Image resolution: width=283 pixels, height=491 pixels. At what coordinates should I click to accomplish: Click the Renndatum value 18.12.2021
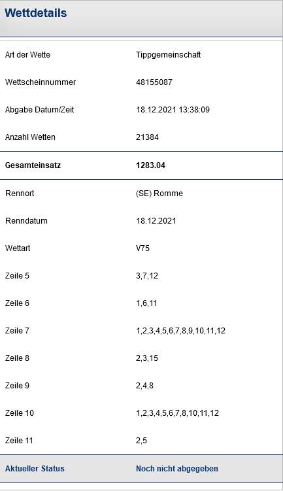point(156,221)
